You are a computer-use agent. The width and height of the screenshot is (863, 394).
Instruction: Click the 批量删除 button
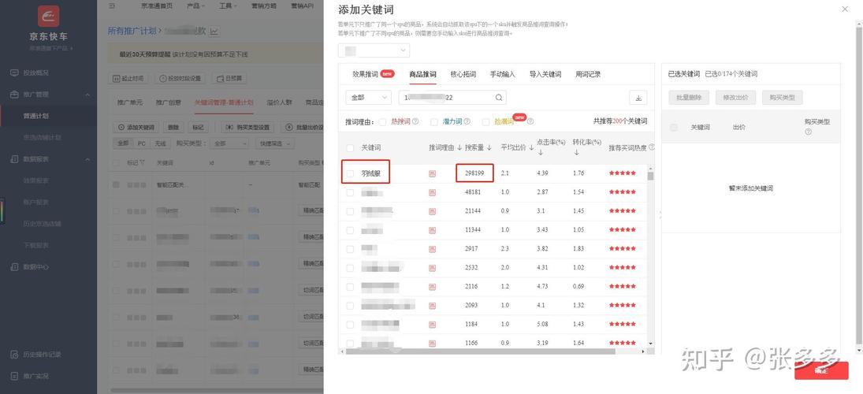pos(689,98)
